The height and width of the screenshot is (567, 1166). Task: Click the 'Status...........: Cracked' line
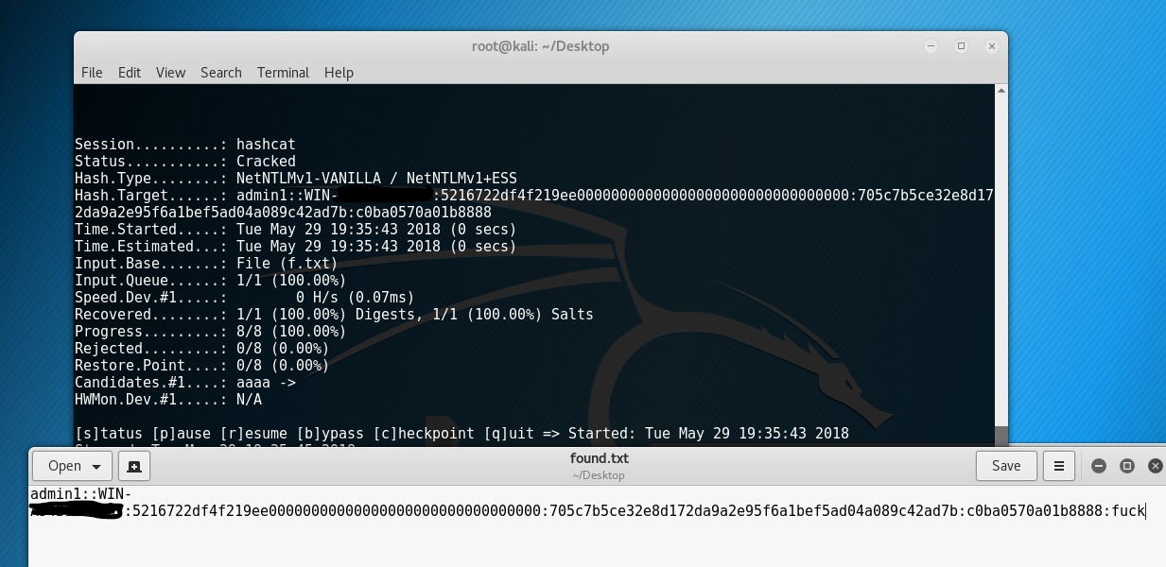[x=185, y=162]
